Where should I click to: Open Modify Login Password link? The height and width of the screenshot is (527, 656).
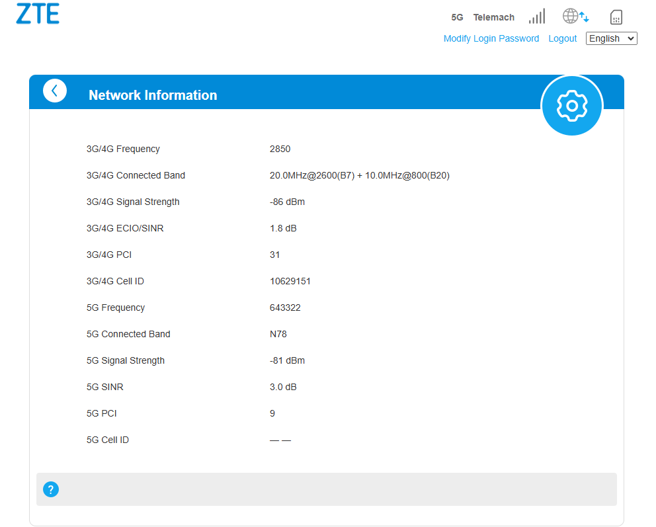click(x=491, y=38)
